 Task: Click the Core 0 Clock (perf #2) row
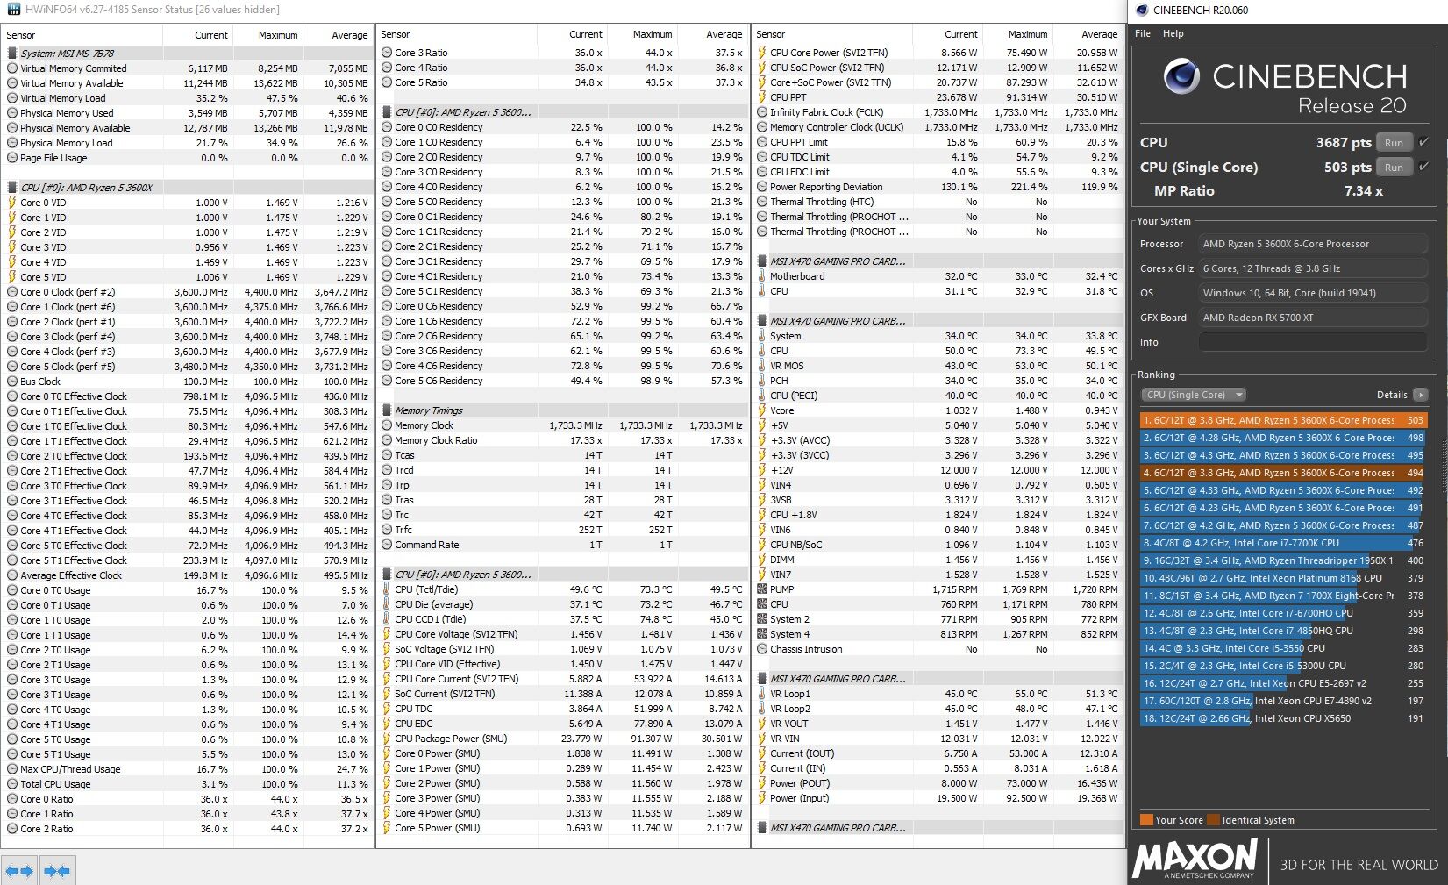point(187,292)
